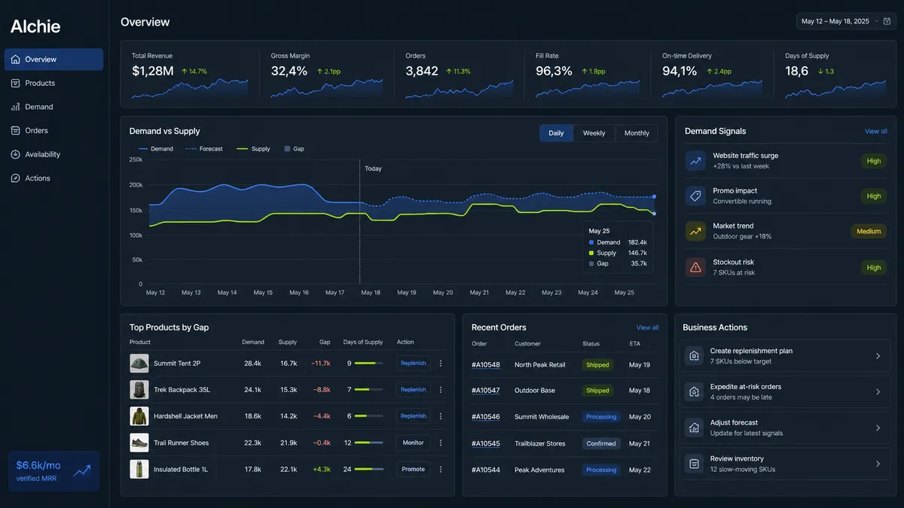Screen dimensions: 904x508
Task: Open order #A10548
Action: point(486,365)
